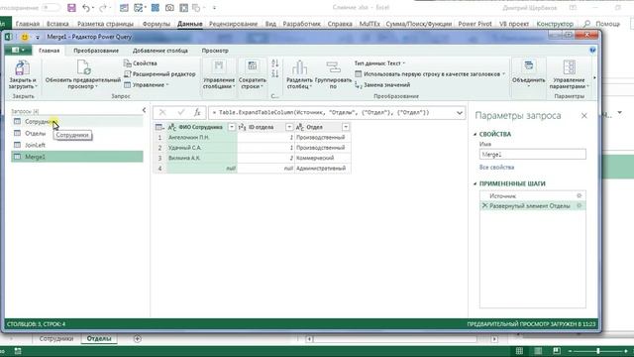Image resolution: width=634 pixels, height=357 pixels.
Task: Open the Источник step settings gear
Action: pyautogui.click(x=579, y=196)
